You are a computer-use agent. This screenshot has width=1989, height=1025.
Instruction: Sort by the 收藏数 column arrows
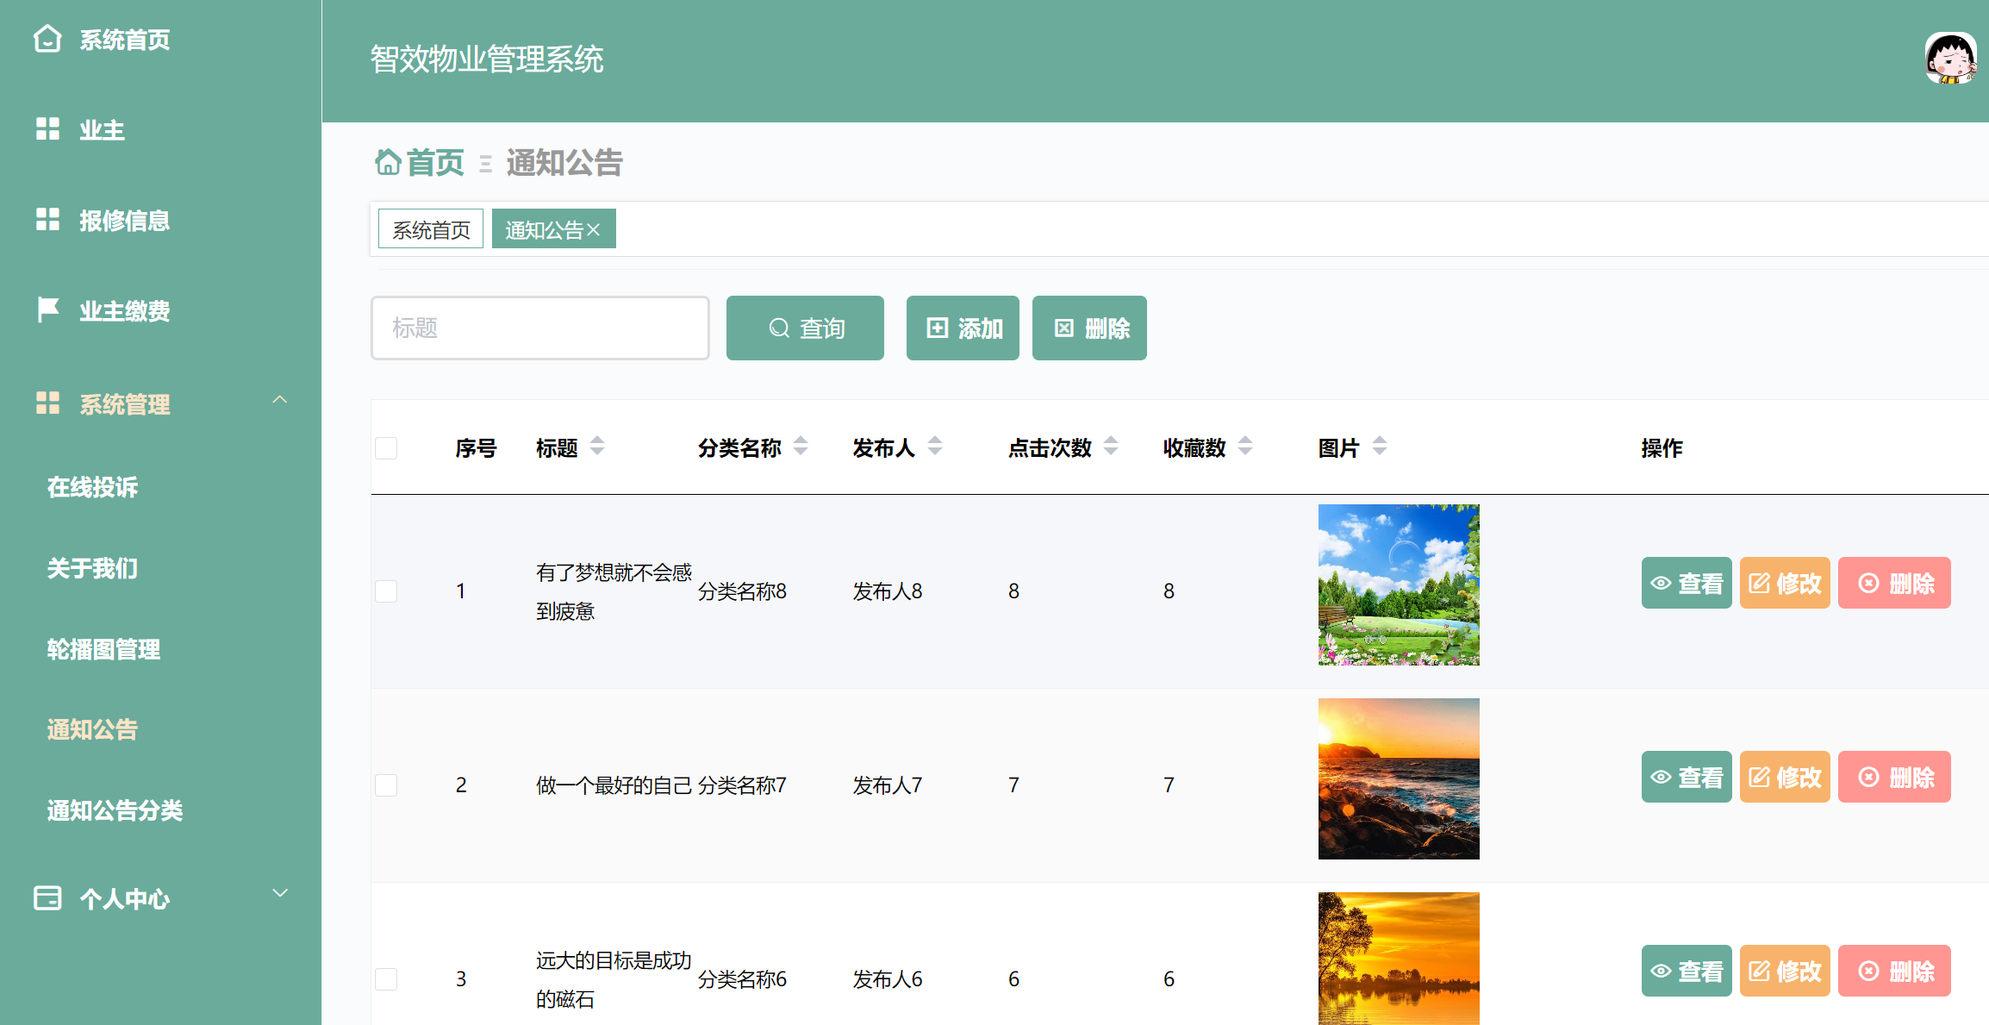1245,447
